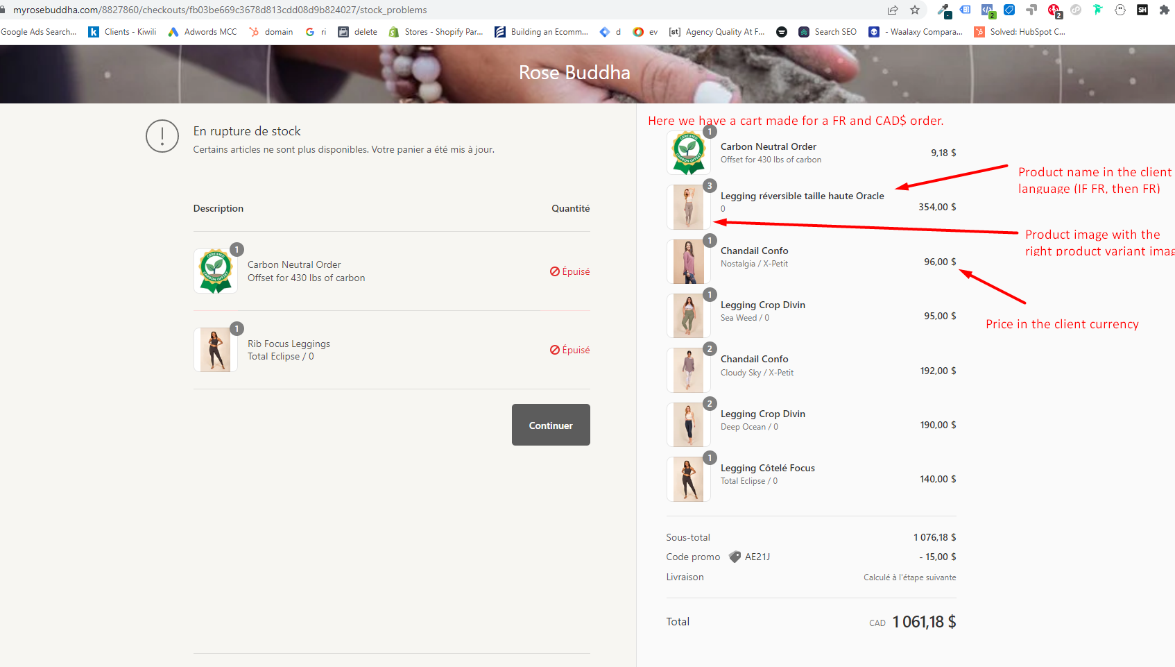Click the Legging Crop Divin Sea Weed thumbnail
Screen dimensions: 1175x667
click(x=689, y=316)
